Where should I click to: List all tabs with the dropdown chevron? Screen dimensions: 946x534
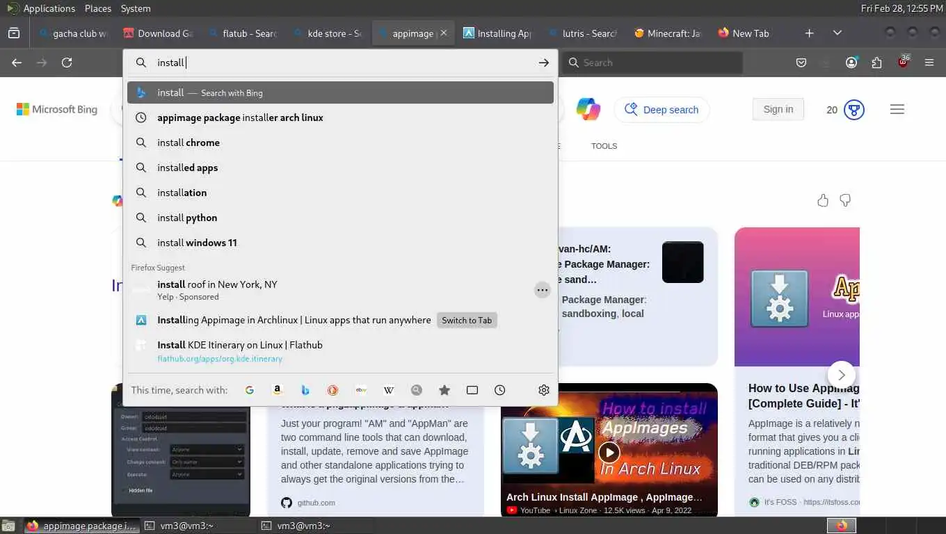tap(837, 33)
